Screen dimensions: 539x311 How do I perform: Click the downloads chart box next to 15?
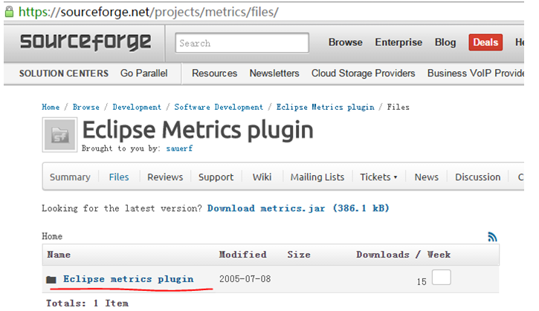coord(442,278)
